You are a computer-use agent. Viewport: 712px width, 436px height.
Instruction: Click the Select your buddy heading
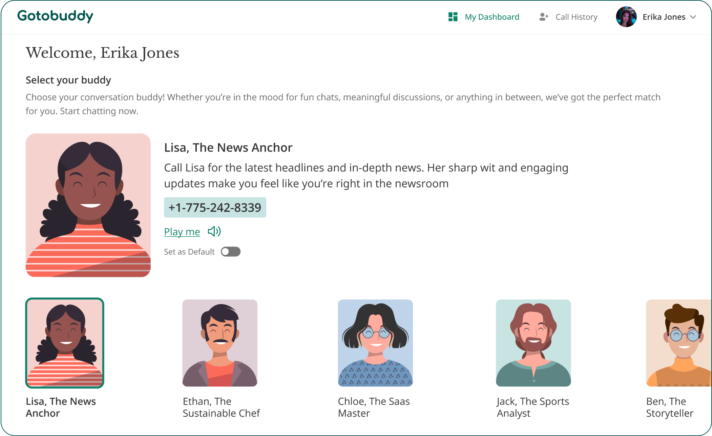pyautogui.click(x=68, y=80)
